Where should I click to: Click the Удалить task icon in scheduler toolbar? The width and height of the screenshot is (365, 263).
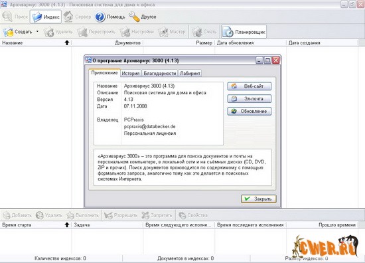39,215
